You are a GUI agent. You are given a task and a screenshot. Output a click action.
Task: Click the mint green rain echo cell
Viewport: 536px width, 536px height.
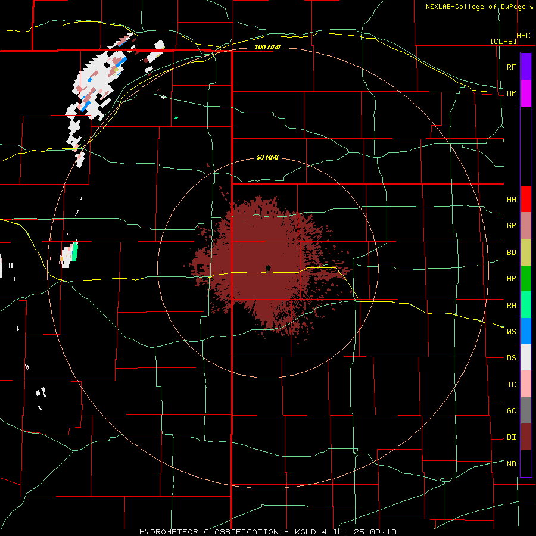(x=74, y=252)
